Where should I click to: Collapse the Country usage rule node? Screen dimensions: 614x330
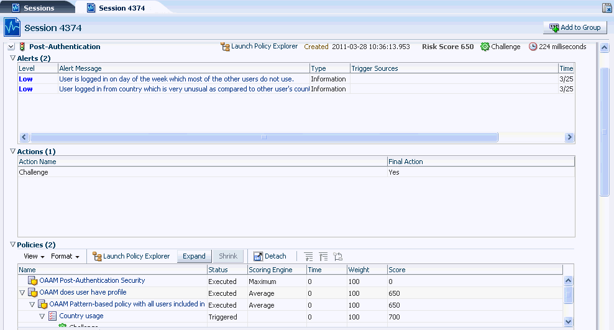click(x=42, y=316)
